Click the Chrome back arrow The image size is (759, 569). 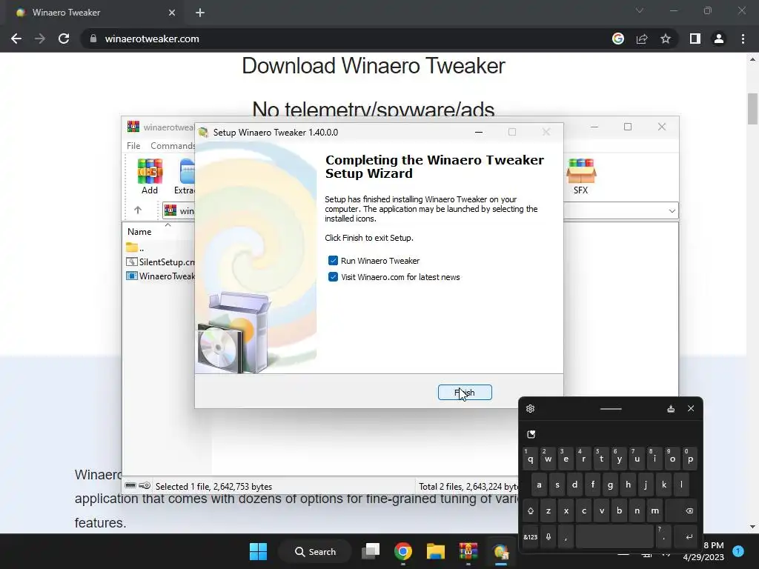[x=16, y=39]
